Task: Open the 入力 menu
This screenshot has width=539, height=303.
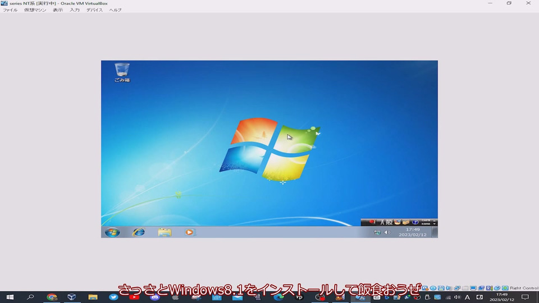Action: click(x=75, y=10)
